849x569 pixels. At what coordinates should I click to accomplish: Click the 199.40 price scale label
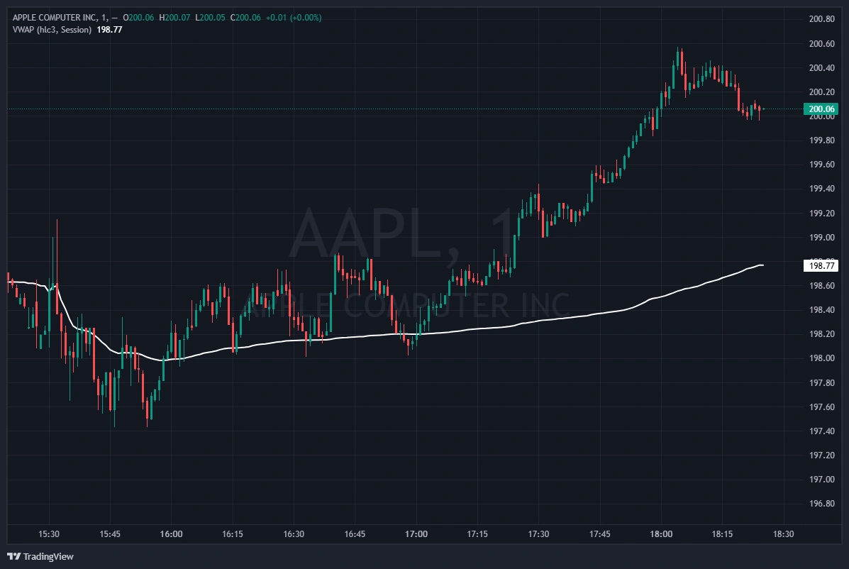(821, 189)
